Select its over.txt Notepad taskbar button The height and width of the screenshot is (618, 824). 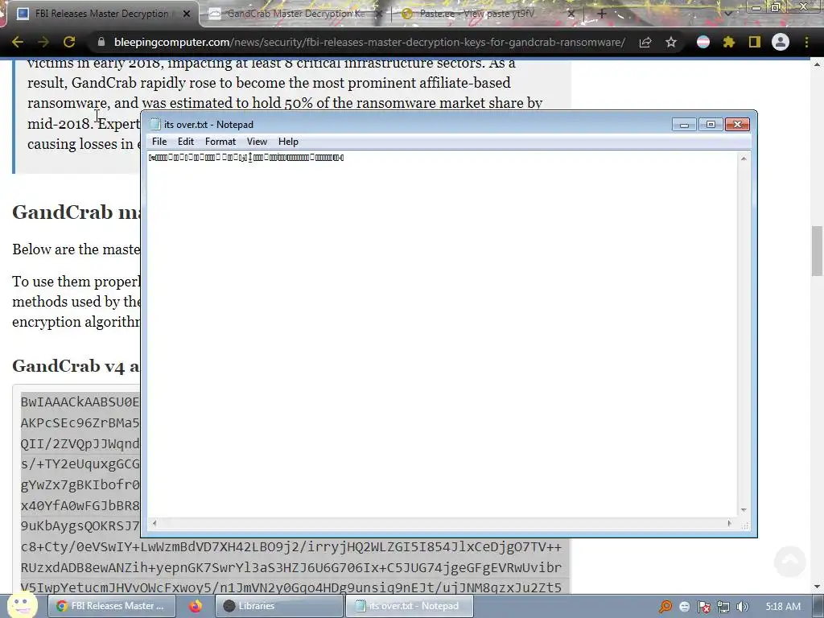click(x=410, y=606)
